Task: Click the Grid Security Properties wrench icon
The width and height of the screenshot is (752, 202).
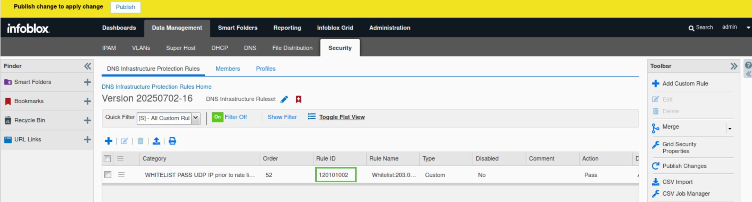Action: point(655,145)
